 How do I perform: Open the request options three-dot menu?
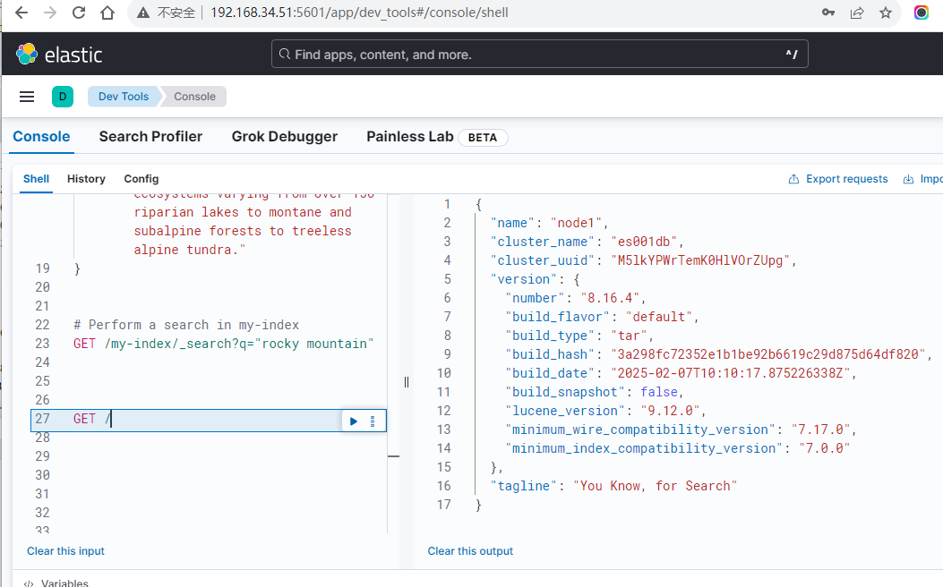click(373, 421)
